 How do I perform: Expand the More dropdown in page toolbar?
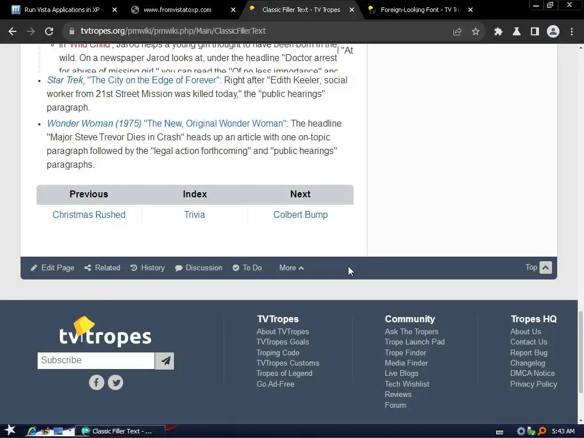[x=291, y=268]
